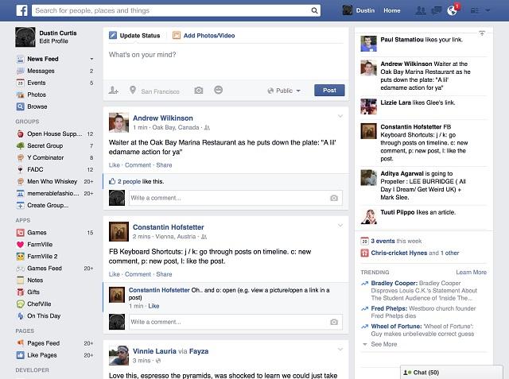This screenshot has height=379, width=509.
Task: Click the Games app icon
Action: (20, 233)
